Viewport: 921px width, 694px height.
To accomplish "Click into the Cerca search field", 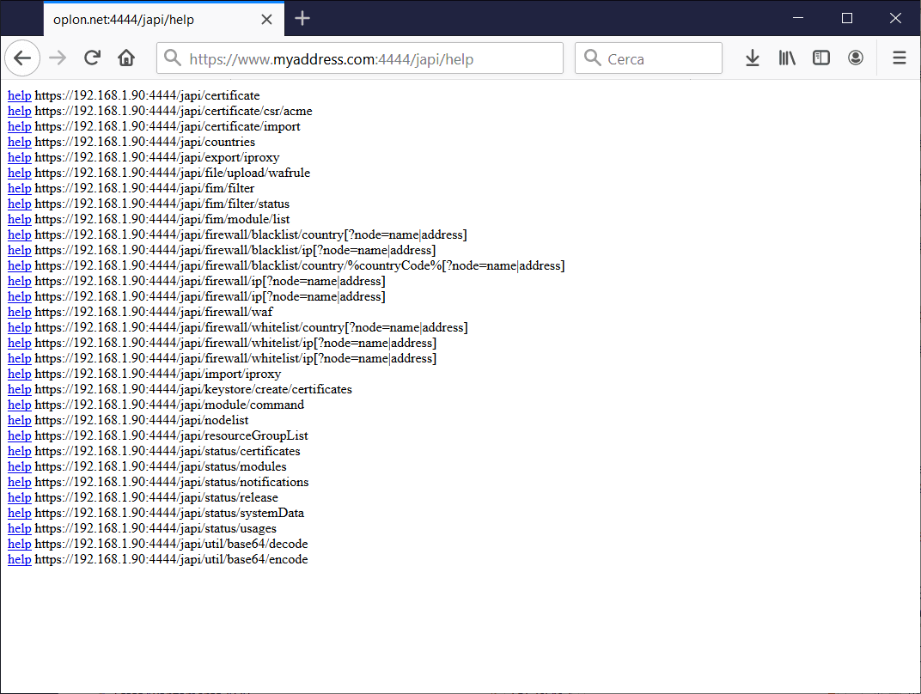I will click(x=649, y=58).
